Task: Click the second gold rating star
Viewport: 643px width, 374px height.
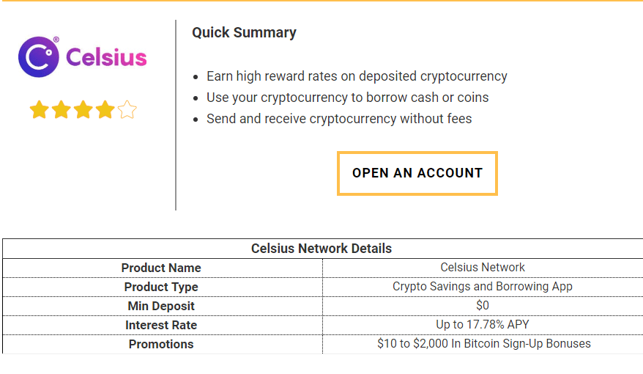Action: tap(62, 109)
